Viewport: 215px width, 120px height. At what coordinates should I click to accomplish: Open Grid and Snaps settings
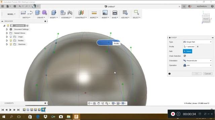coord(119,103)
